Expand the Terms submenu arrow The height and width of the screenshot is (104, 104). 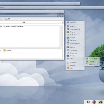pos(83,47)
